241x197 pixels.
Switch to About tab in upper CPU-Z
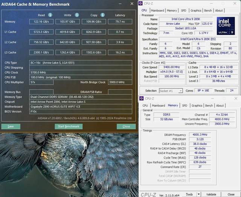coord(219,11)
